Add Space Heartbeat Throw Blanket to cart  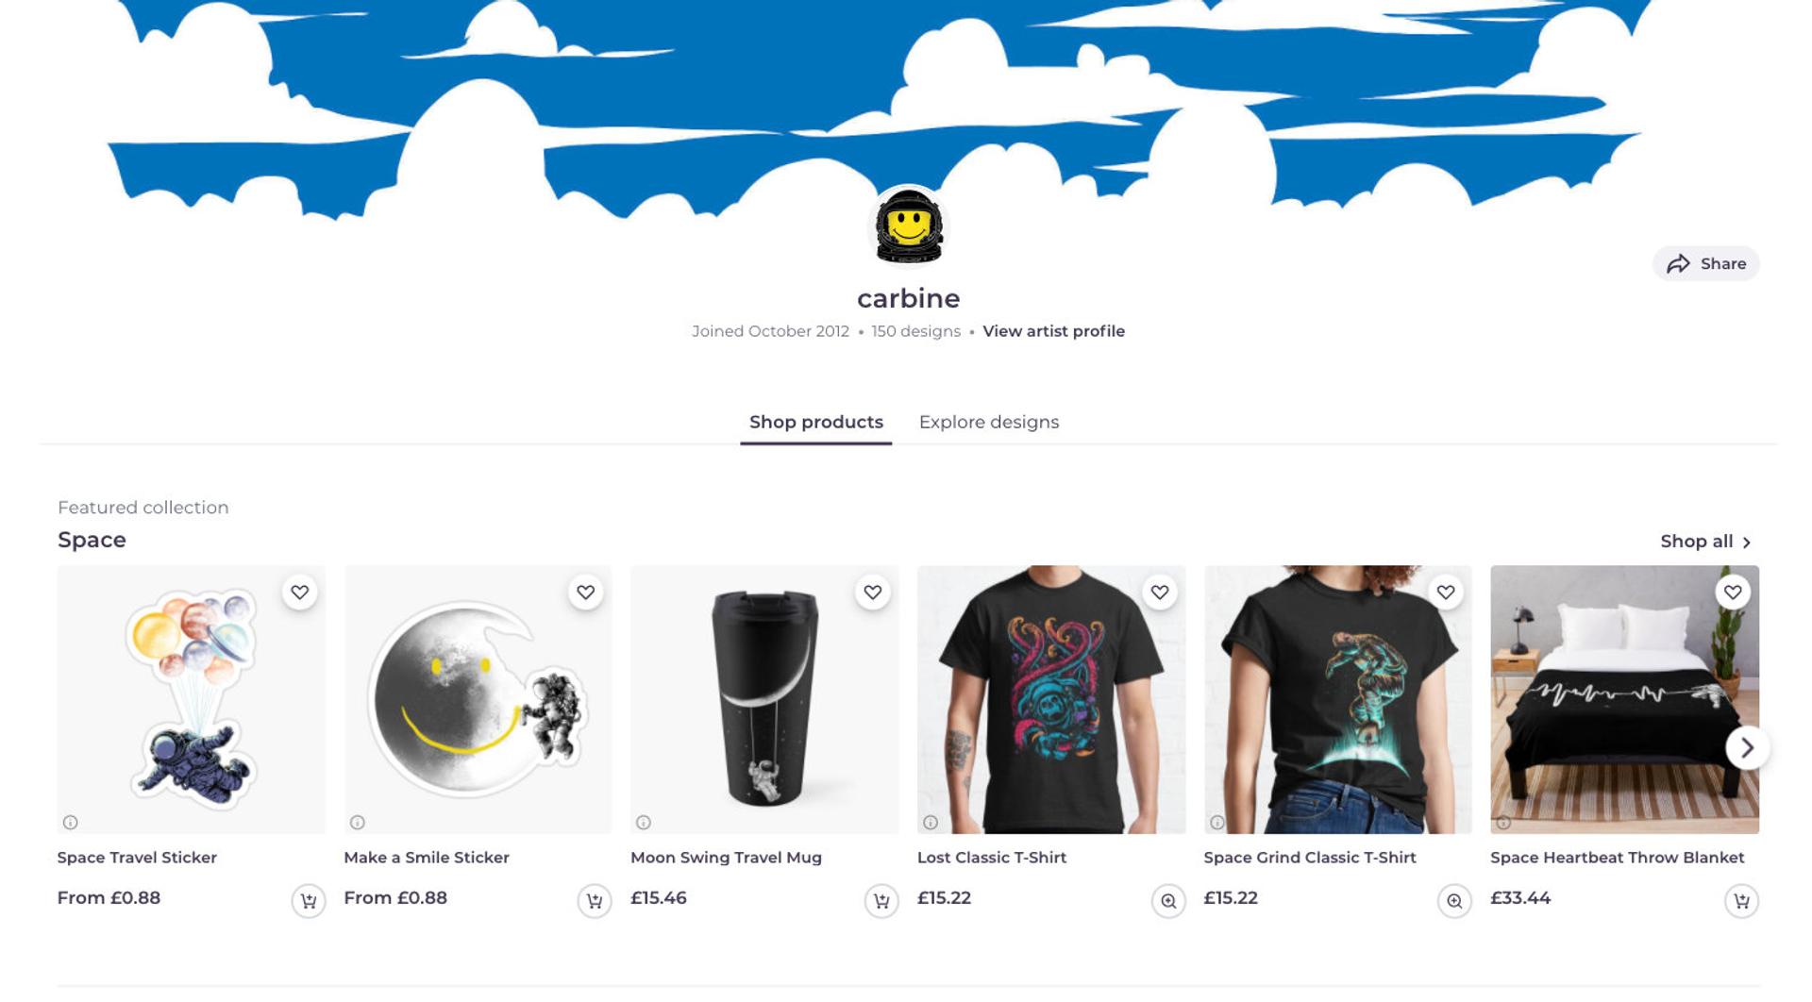pyautogui.click(x=1741, y=901)
